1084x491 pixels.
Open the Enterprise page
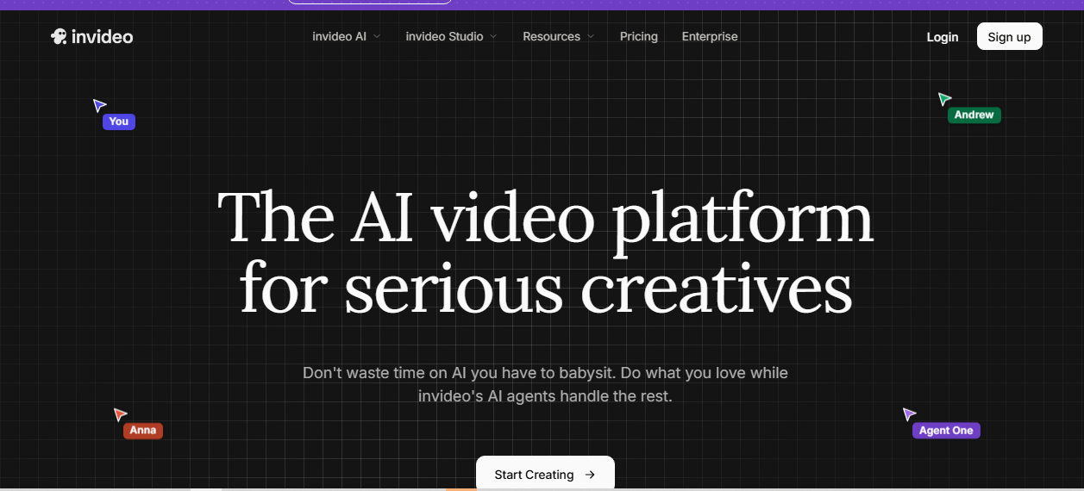pos(710,36)
